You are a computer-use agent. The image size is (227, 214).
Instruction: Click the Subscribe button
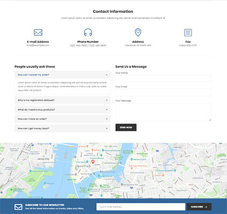(x=199, y=207)
